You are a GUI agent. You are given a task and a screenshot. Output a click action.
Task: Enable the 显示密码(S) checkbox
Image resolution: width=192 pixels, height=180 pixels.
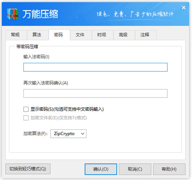pyautogui.click(x=26, y=109)
